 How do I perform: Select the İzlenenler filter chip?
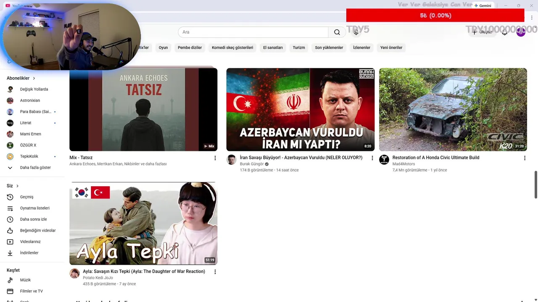[x=361, y=48]
